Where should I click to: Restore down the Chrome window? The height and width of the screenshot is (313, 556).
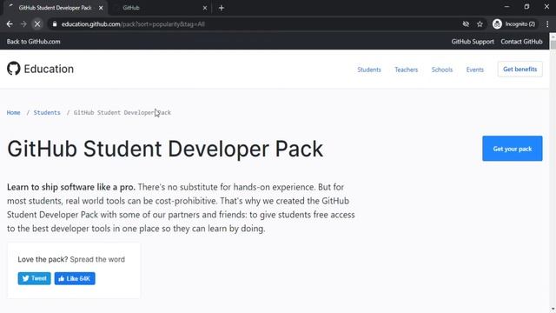pos(527,7)
